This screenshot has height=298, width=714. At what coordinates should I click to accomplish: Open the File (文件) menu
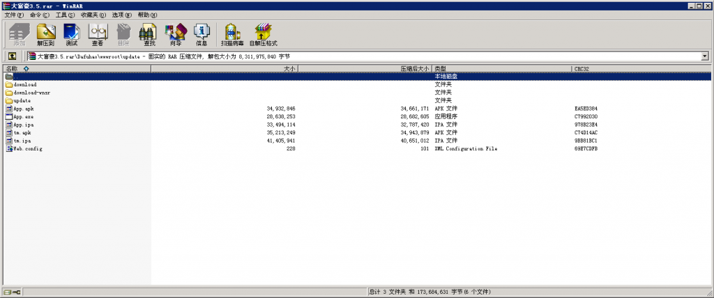14,15
